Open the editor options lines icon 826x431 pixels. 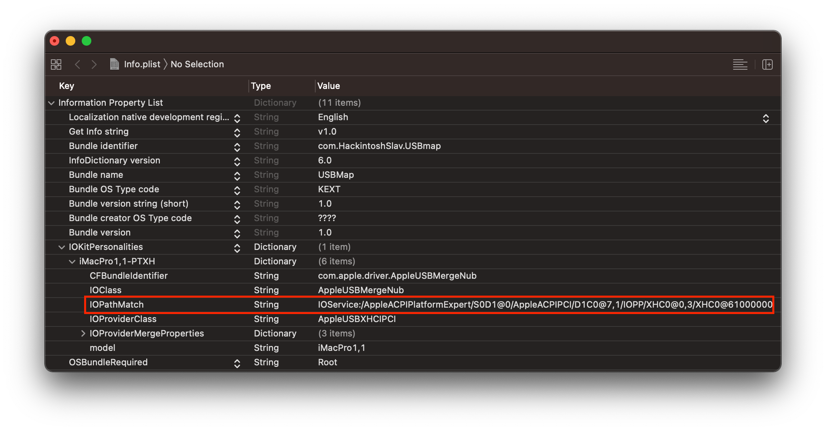pos(740,64)
